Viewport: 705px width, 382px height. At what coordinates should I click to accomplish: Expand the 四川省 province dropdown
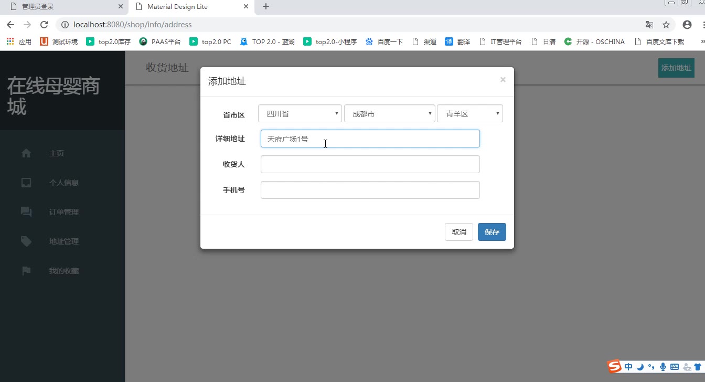[300, 114]
